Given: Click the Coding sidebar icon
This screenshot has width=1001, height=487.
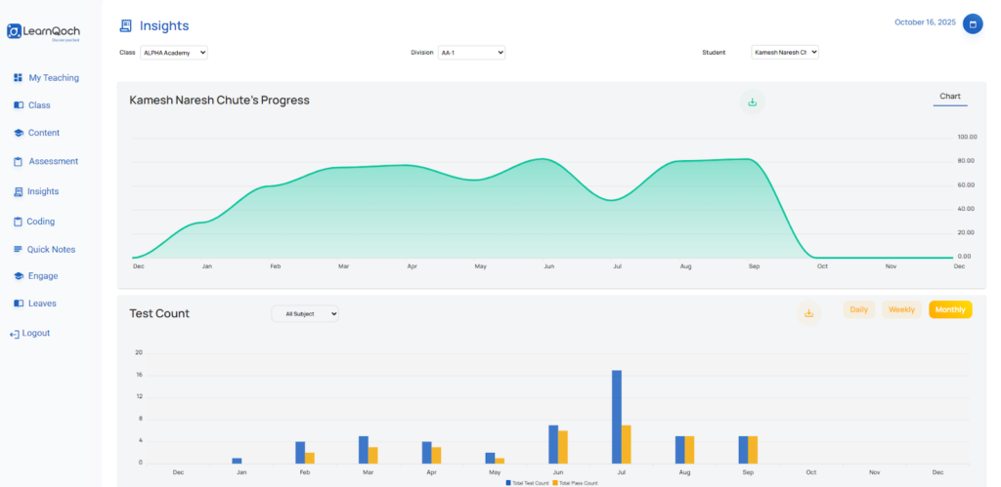Looking at the screenshot, I should coord(18,222).
